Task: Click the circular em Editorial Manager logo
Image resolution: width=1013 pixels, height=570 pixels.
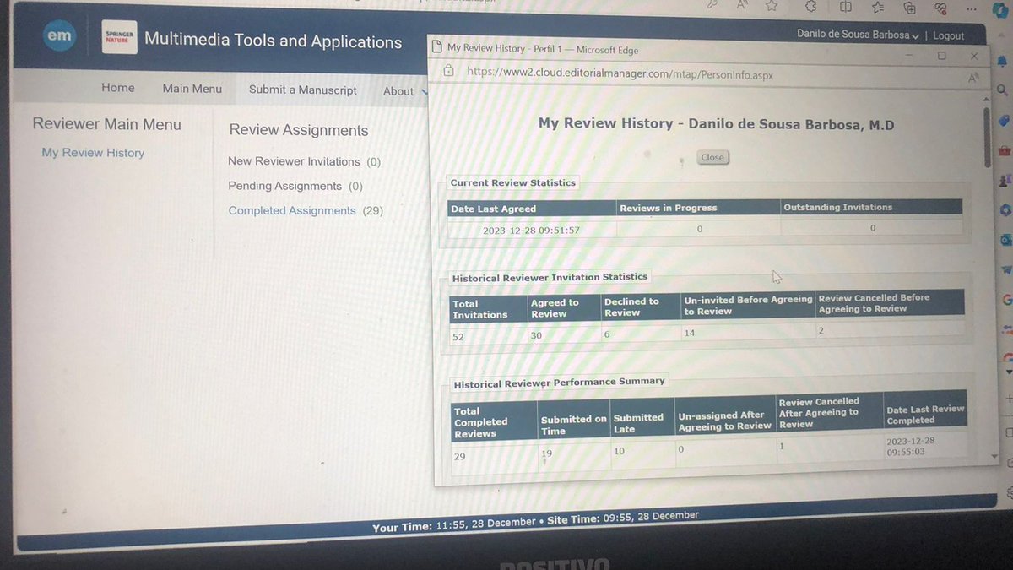Action: tap(59, 35)
